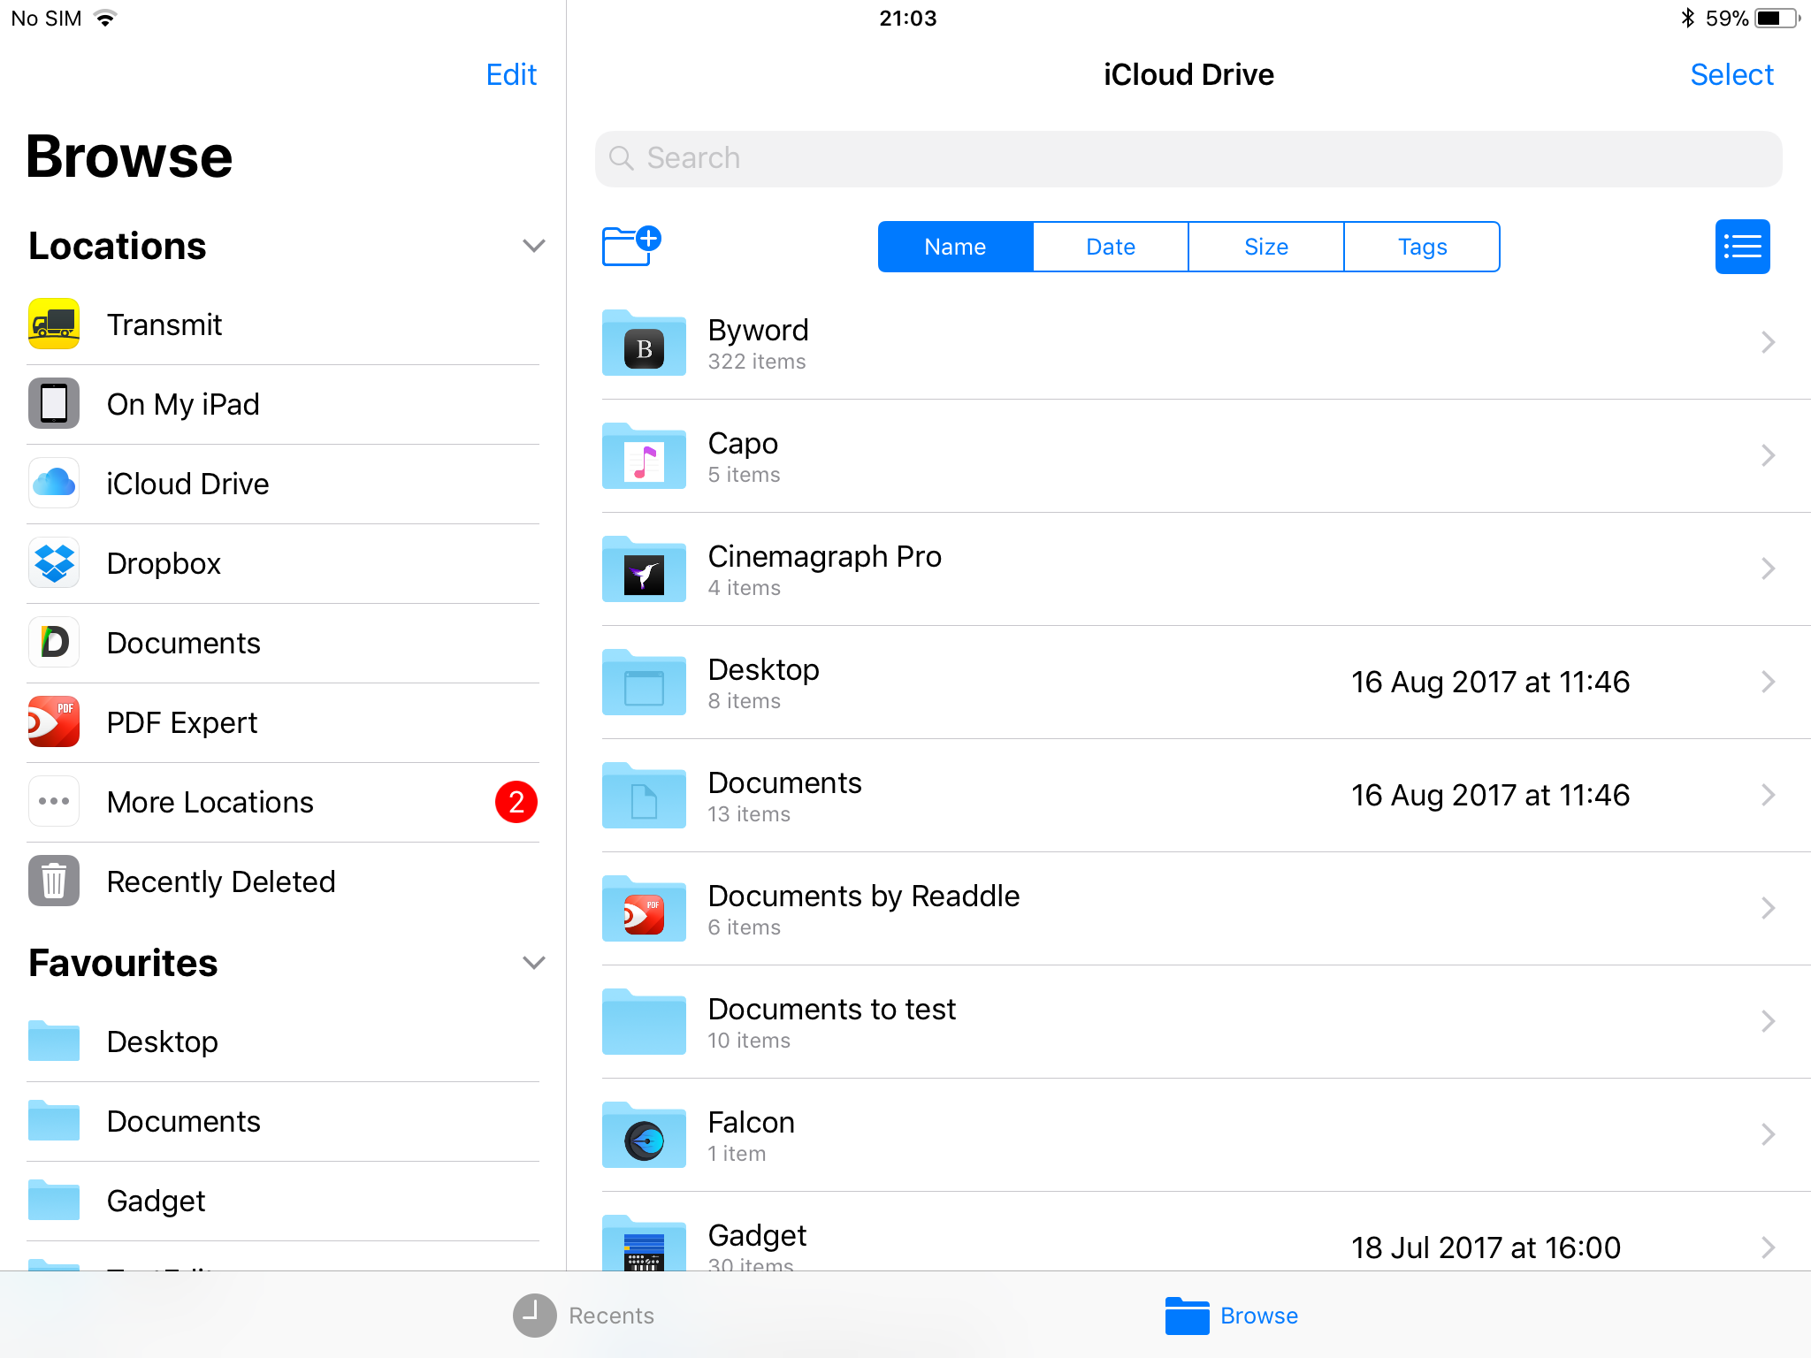Open the PDF Expert icon in Locations

54,722
